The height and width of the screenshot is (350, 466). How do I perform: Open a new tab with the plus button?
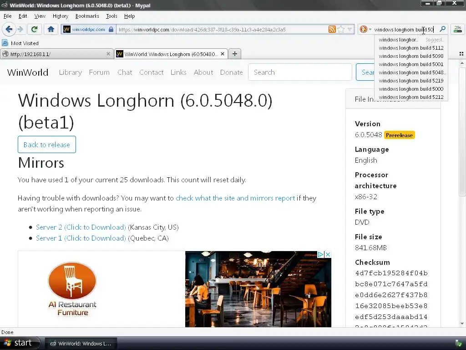[235, 54]
